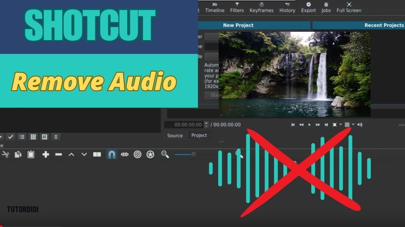Enter Full Screen mode
This screenshot has height=227, width=405.
(x=349, y=8)
